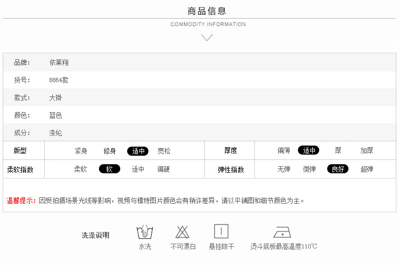The height and width of the screenshot is (265, 399).
Task: Click the 不可漂白 caption text
Action: (183, 246)
